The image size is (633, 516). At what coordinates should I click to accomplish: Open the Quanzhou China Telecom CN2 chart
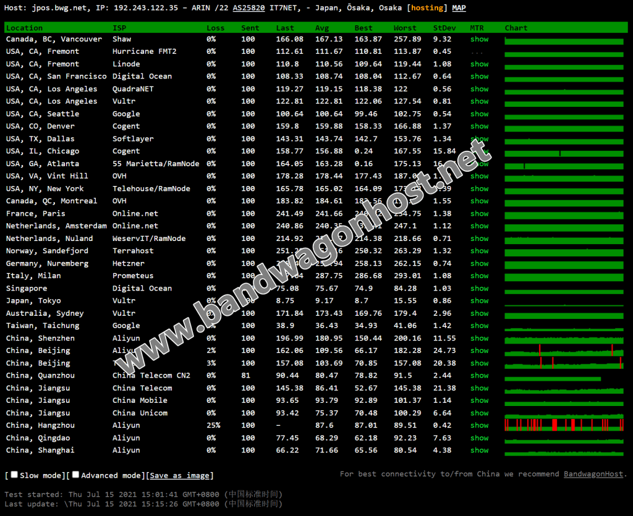point(553,376)
